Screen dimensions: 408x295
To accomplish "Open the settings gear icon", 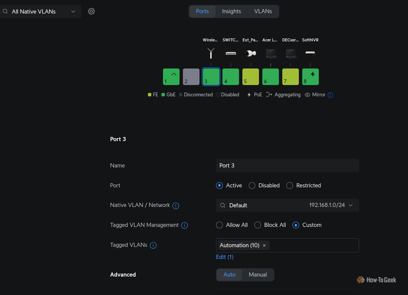I will [91, 11].
